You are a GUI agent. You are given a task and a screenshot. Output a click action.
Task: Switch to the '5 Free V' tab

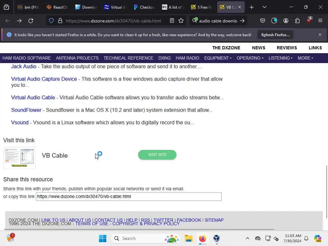[x=201, y=7]
